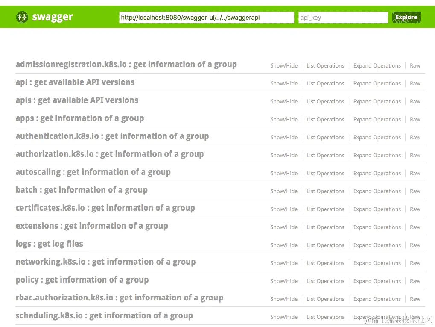Image resolution: width=435 pixels, height=327 pixels.
Task: Open the autoscaling group heading
Action: 93,172
